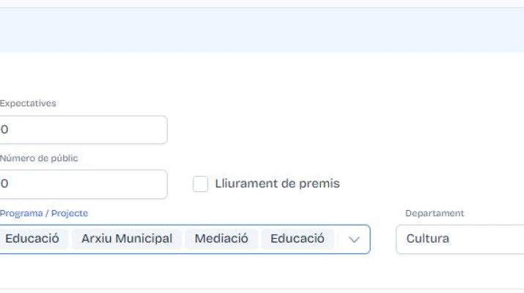524x293 pixels.
Task: Click the Departament field label
Action: [435, 213]
